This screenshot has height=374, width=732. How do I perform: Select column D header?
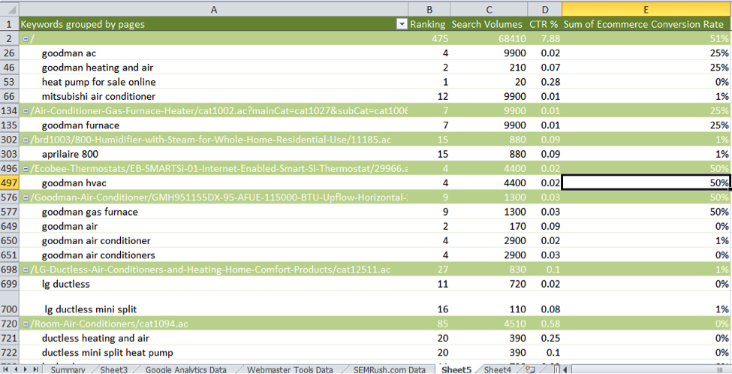[545, 9]
